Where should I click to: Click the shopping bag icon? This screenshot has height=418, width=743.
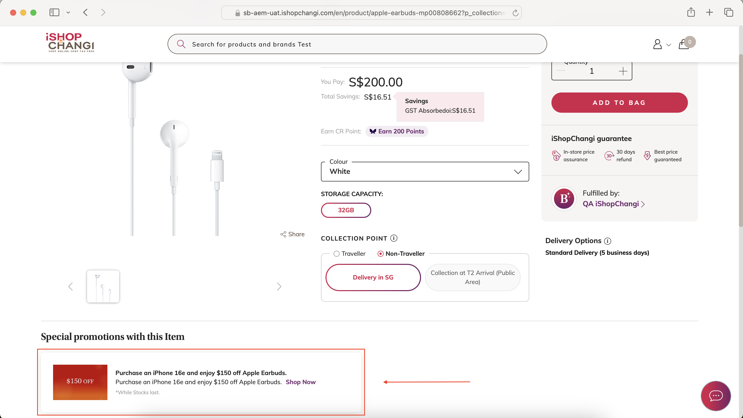(684, 44)
